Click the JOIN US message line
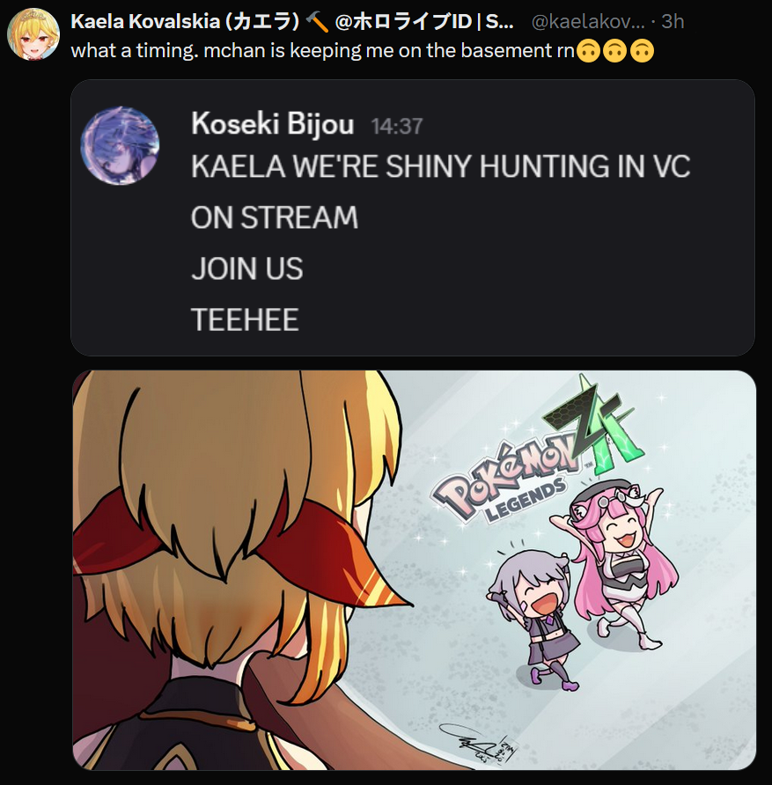 point(246,268)
